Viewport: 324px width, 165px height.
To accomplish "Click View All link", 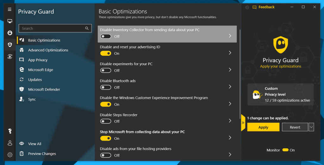I will click(34, 144).
